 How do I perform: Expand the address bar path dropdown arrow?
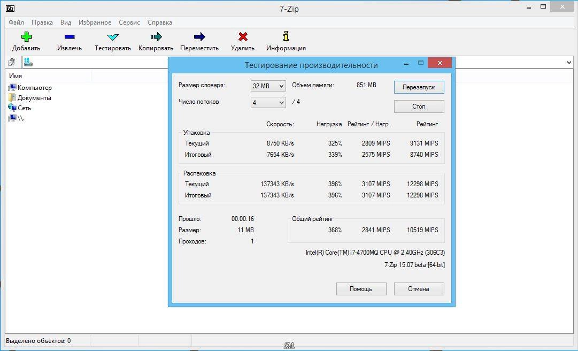click(x=569, y=62)
